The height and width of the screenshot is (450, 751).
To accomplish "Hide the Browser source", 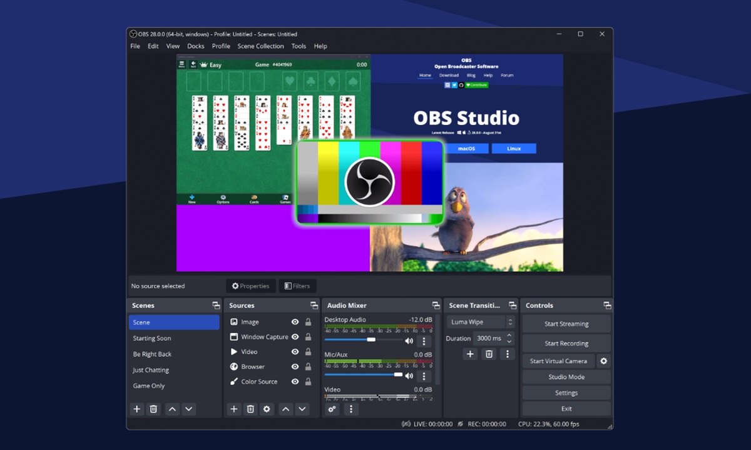I will click(x=294, y=366).
